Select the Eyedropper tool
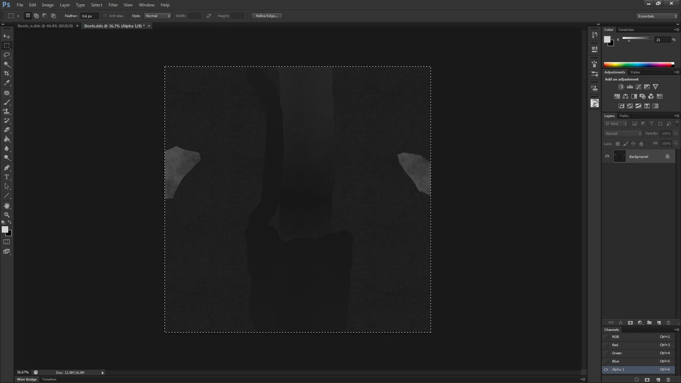 (x=7, y=83)
